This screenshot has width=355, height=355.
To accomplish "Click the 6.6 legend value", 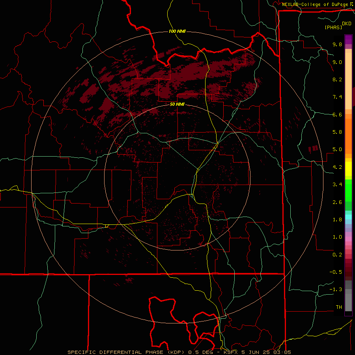I will (337, 114).
